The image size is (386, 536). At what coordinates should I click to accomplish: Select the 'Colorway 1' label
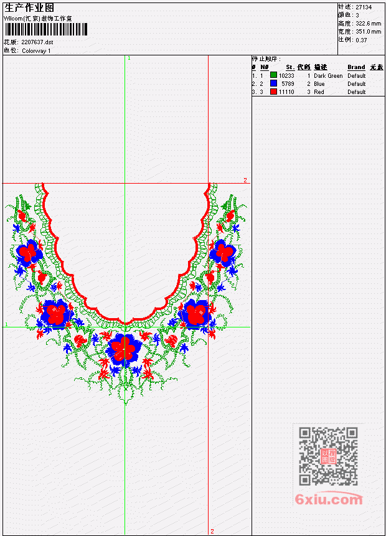click(x=36, y=51)
